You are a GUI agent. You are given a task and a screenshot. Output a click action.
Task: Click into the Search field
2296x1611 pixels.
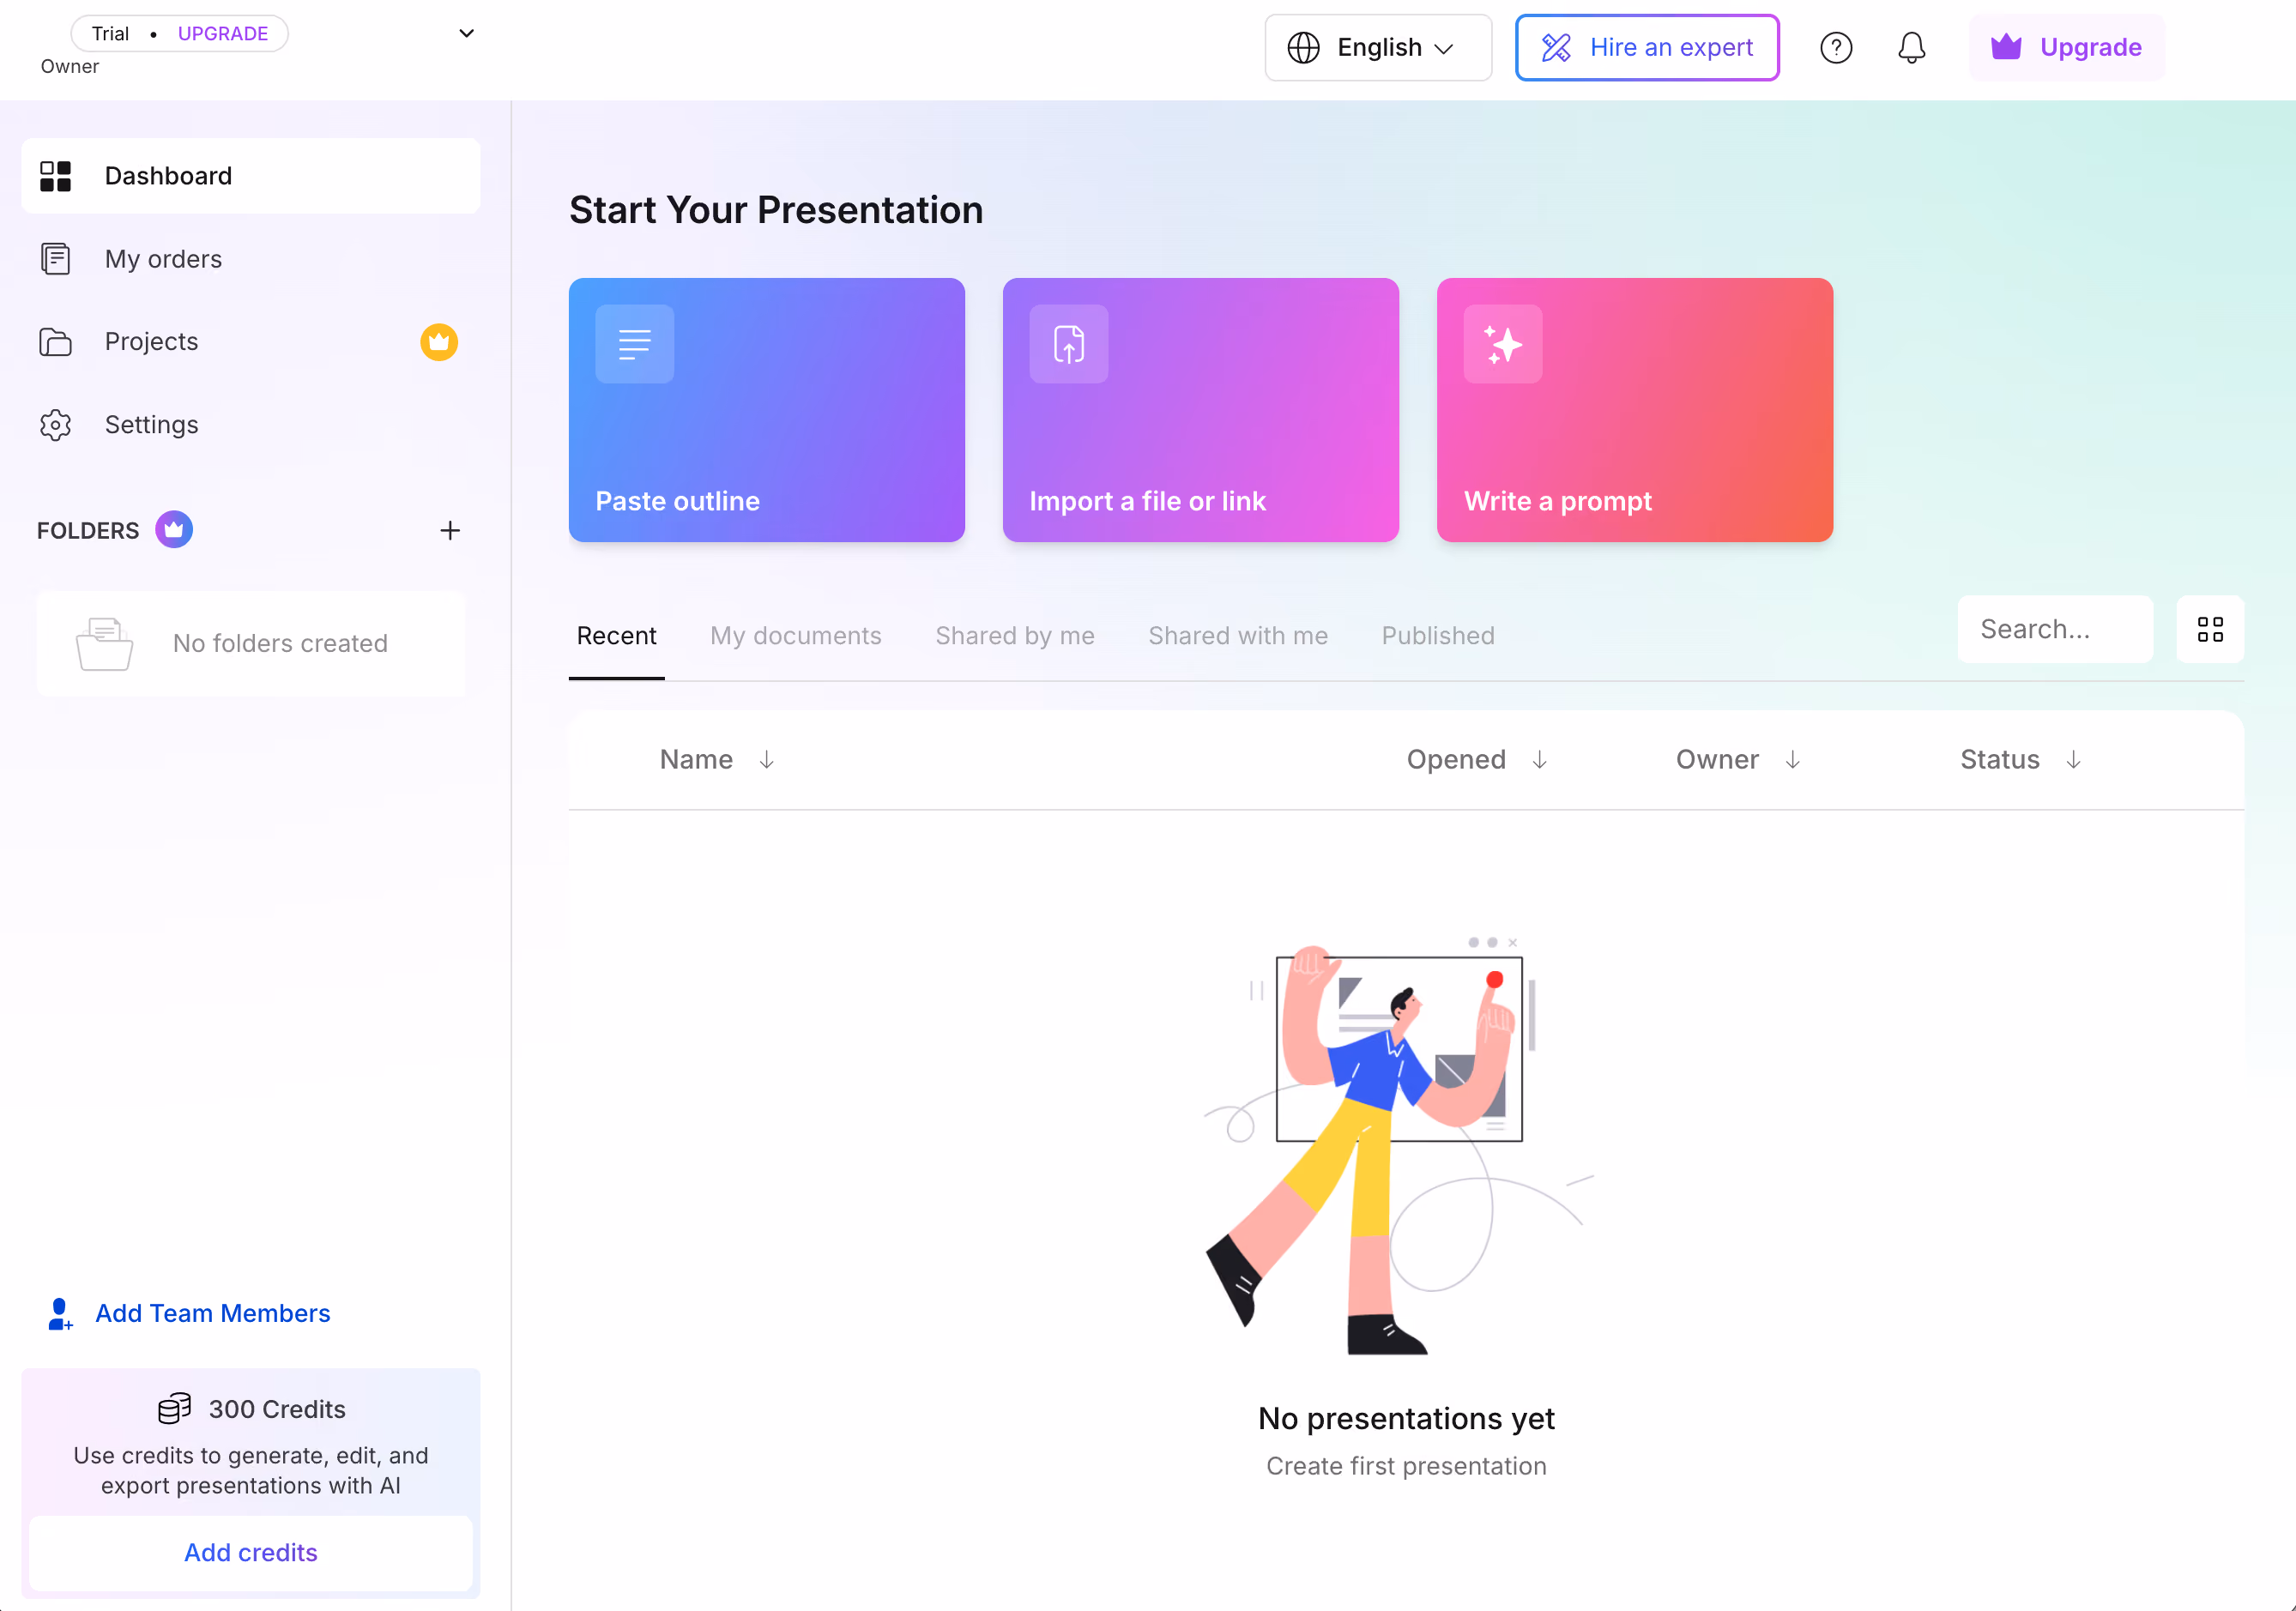click(2055, 629)
